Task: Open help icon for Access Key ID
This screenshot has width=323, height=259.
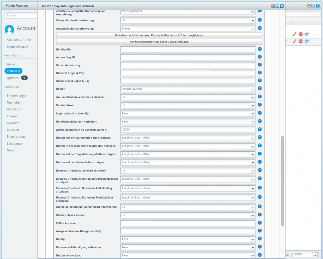Action: point(260,57)
